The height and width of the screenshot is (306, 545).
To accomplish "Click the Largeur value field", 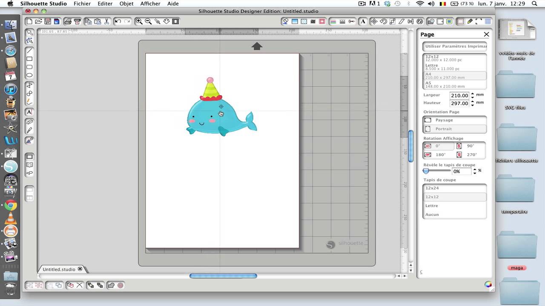I will [459, 96].
